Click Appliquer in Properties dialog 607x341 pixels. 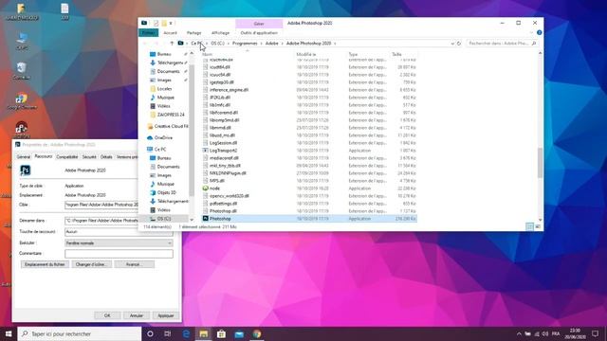[x=166, y=315]
